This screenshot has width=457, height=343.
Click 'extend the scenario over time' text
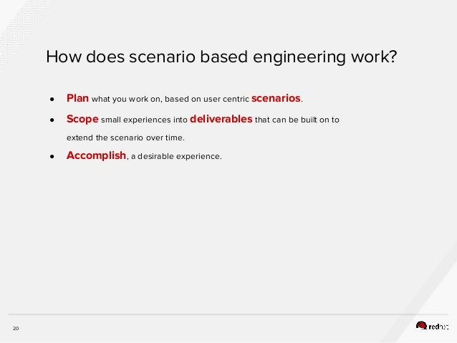click(125, 137)
